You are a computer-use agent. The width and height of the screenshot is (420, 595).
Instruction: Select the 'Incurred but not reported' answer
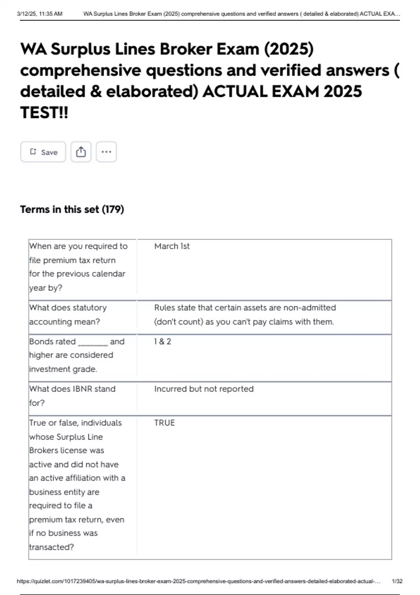click(x=204, y=389)
